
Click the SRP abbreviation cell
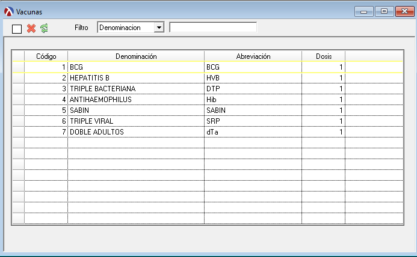(253, 121)
